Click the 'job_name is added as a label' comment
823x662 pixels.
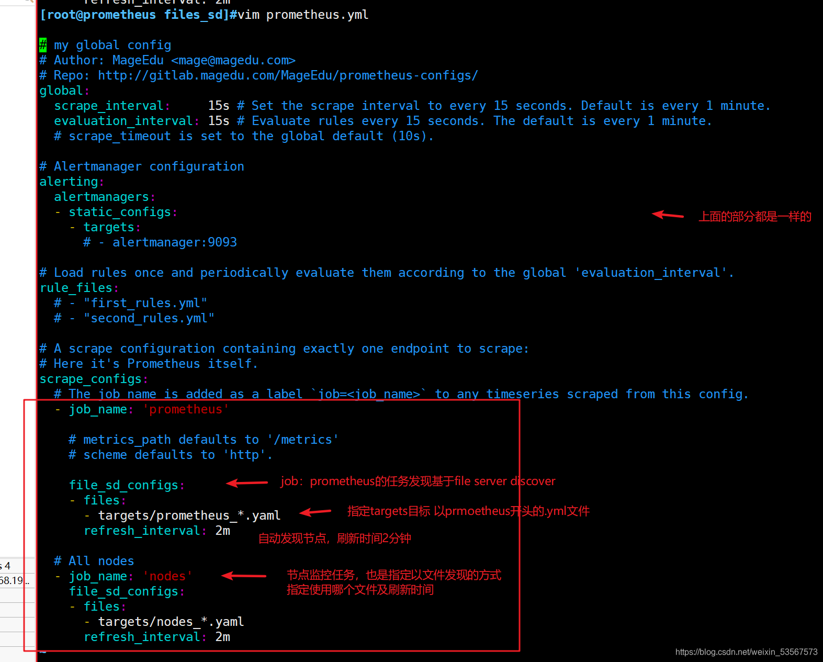401,394
